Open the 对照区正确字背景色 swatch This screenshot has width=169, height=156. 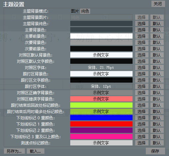[x=101, y=93]
